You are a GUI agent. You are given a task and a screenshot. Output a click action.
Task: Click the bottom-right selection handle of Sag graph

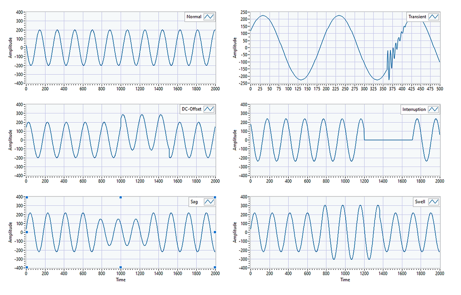[215, 267]
